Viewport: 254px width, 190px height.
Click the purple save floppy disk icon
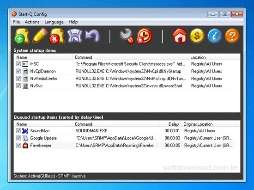(75, 36)
